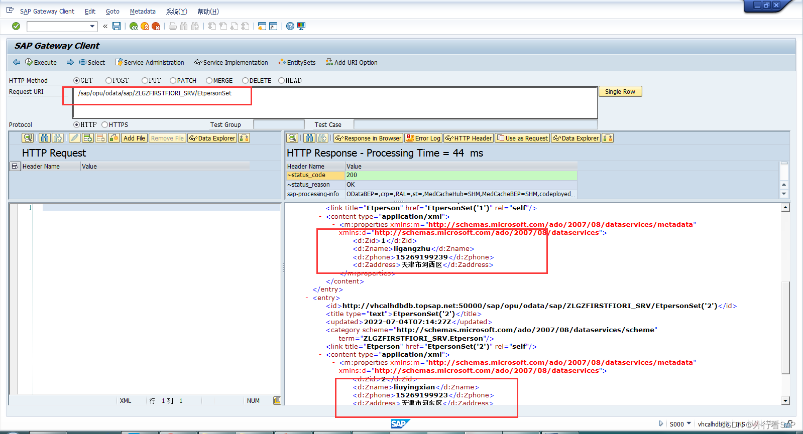This screenshot has width=803, height=434.
Task: Click the table settings icon beside Header Name
Action: 15,166
